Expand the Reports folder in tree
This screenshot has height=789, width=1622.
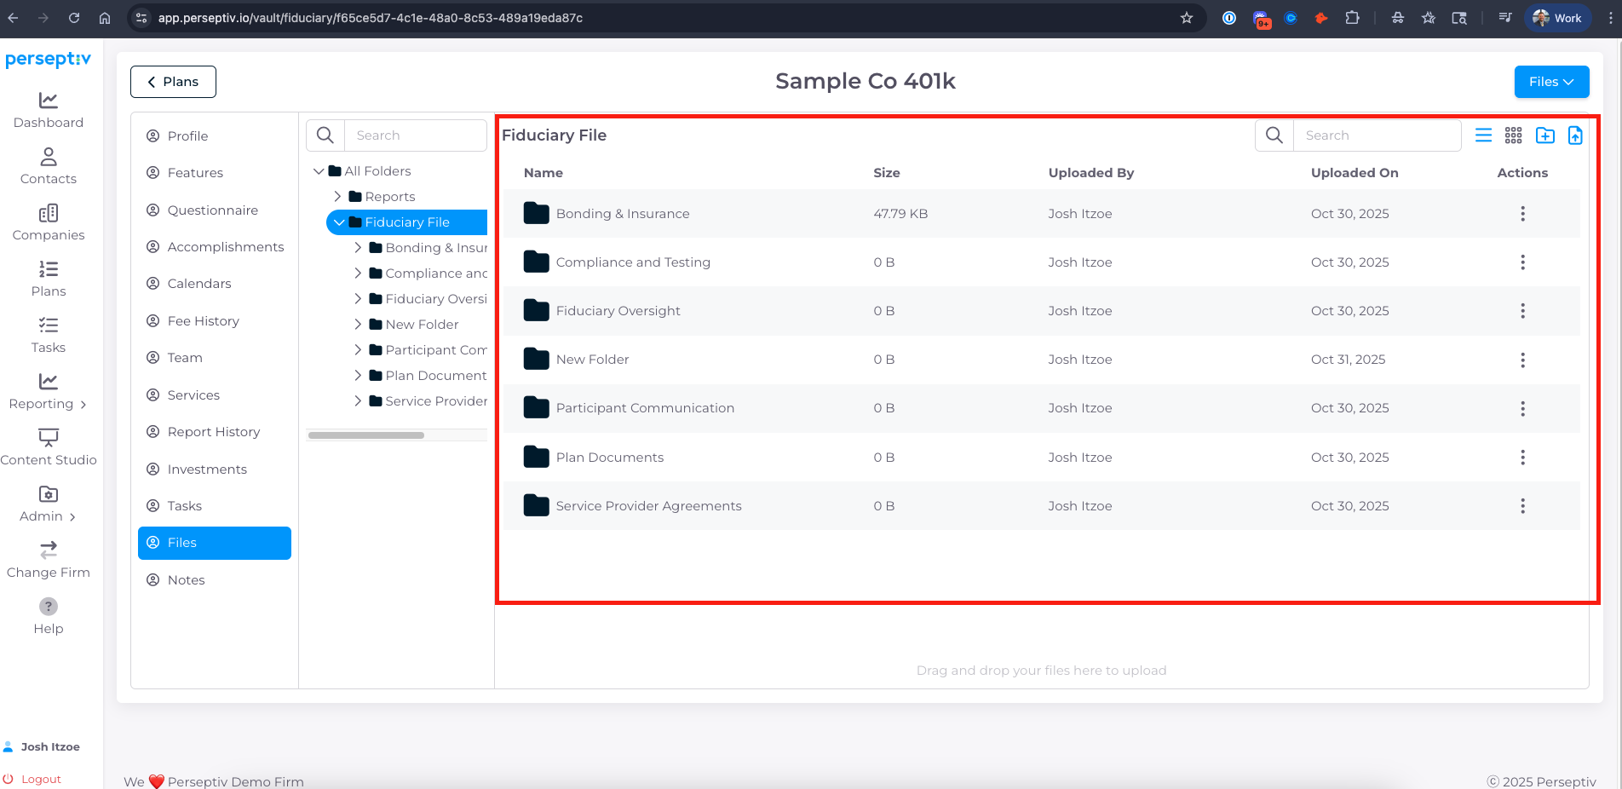[x=337, y=197]
